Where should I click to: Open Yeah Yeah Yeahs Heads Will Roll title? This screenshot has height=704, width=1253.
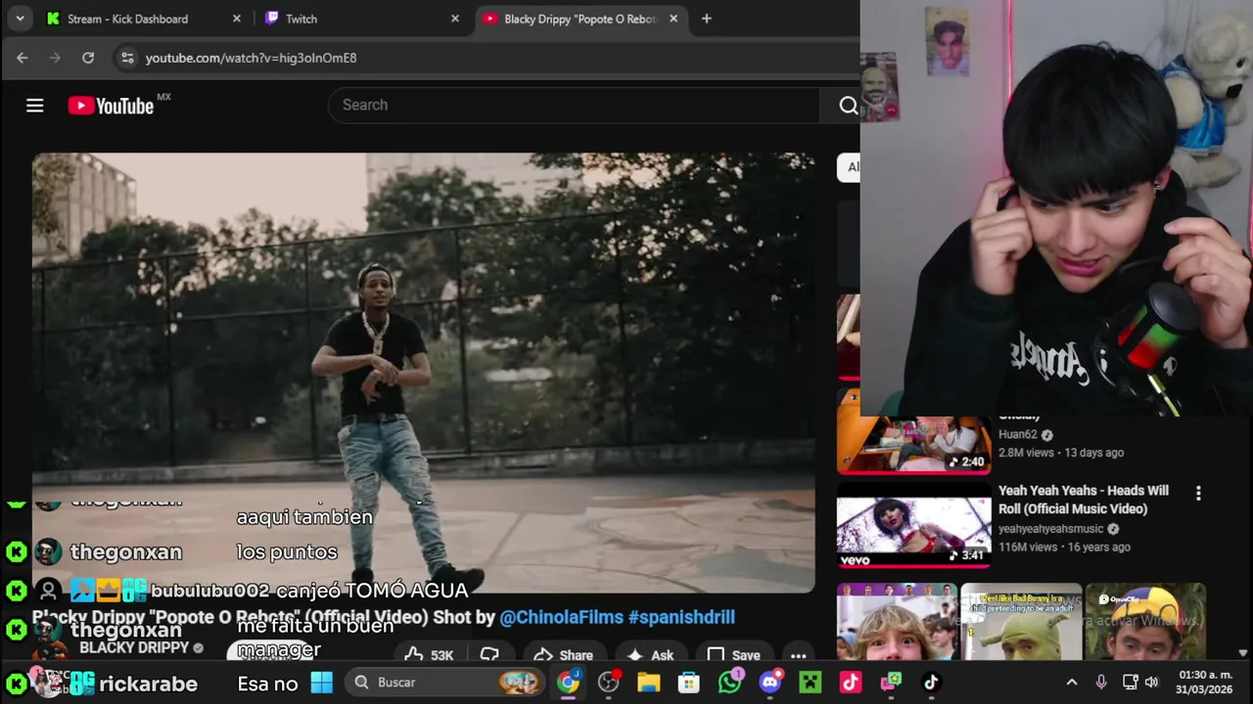pyautogui.click(x=1084, y=500)
